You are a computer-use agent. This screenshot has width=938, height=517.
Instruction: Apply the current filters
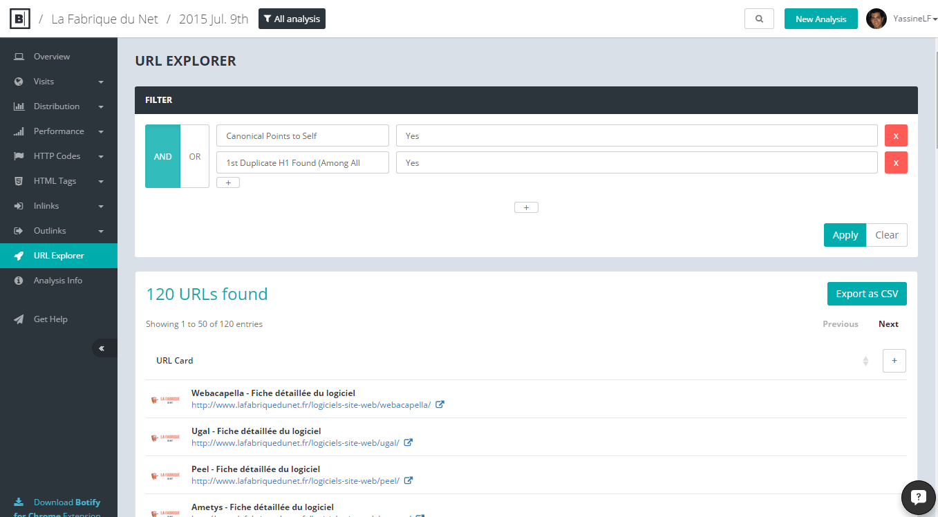click(845, 235)
